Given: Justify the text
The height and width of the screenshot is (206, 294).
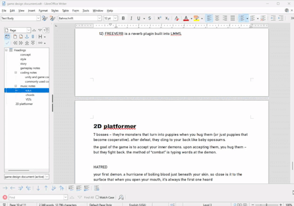Looking at the screenshot, I should tap(232, 18).
